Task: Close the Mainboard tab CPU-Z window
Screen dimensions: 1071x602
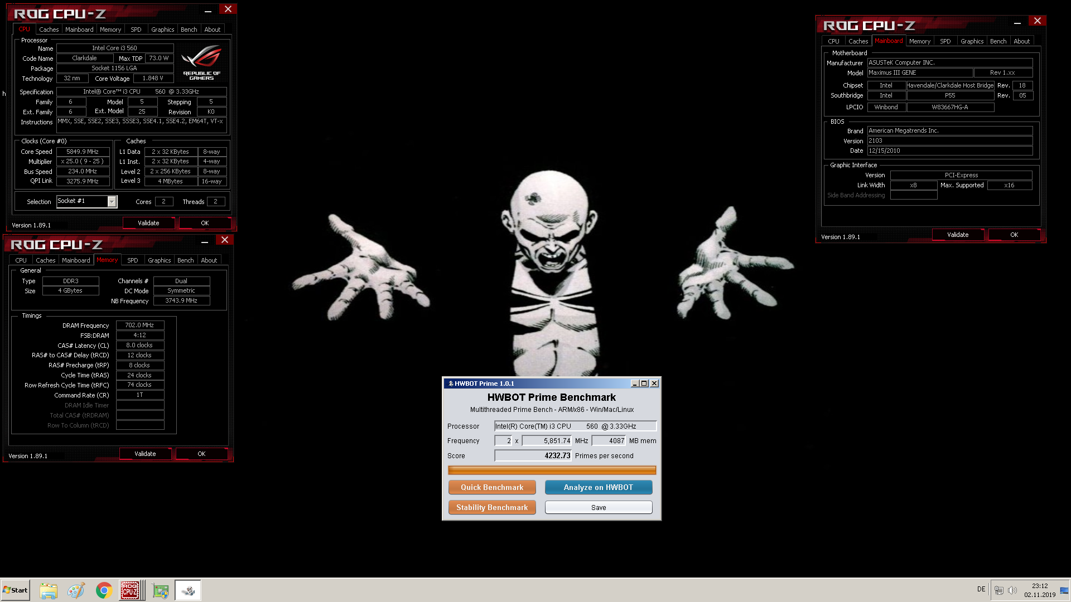Action: click(1037, 21)
